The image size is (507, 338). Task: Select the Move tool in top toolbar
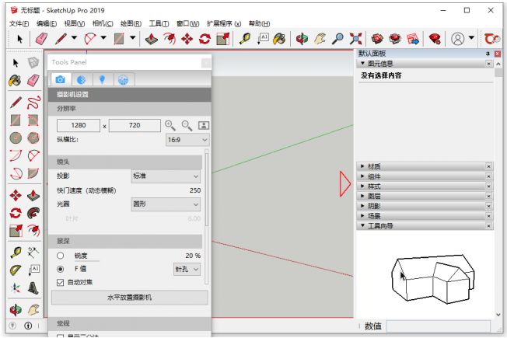[187, 39]
